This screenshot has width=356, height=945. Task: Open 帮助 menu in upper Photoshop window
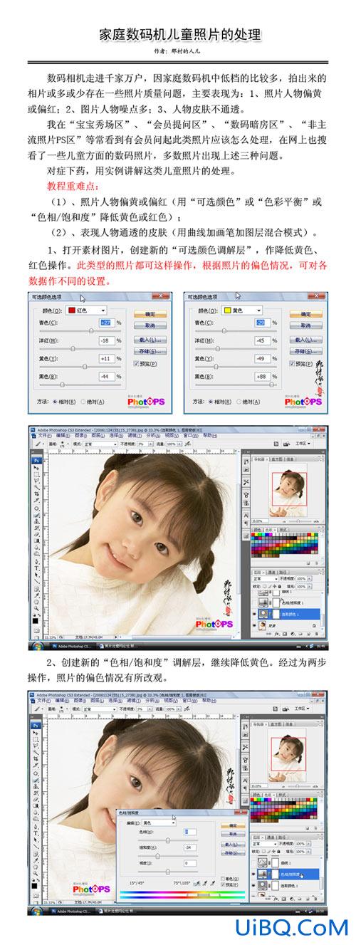click(x=209, y=436)
